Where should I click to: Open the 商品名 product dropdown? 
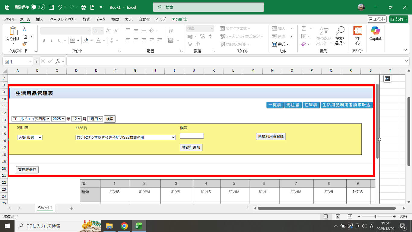click(125, 137)
